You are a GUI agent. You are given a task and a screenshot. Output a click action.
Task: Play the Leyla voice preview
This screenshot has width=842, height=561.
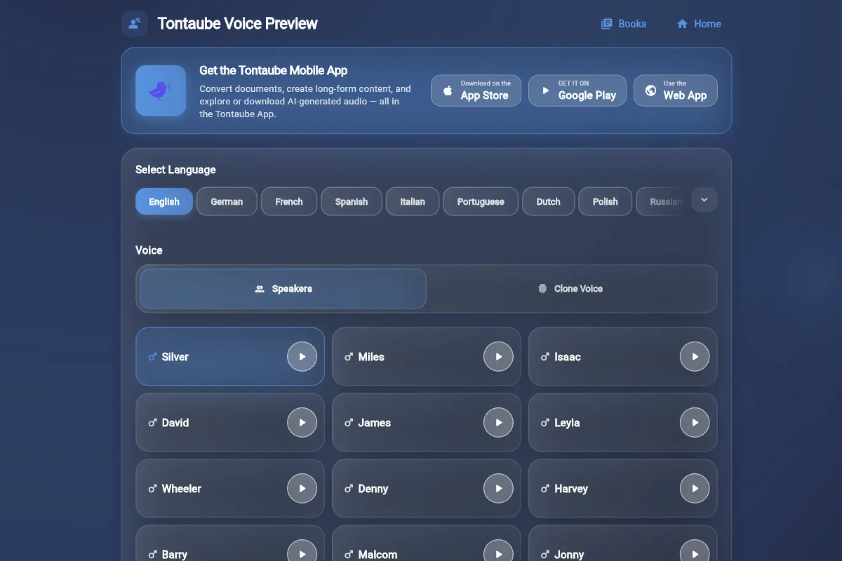point(694,422)
